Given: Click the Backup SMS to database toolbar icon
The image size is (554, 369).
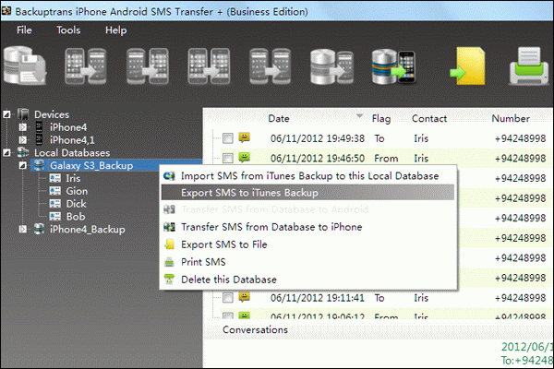Looking at the screenshot, I should pyautogui.click(x=25, y=65).
